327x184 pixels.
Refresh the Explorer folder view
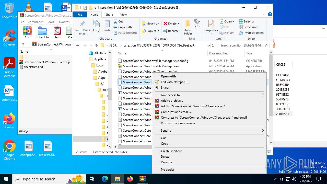213,45
